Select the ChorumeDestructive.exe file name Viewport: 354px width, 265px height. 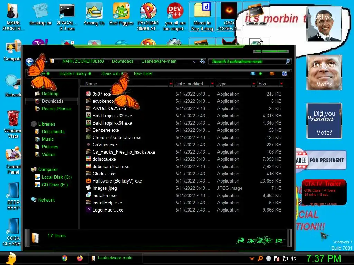117,137
